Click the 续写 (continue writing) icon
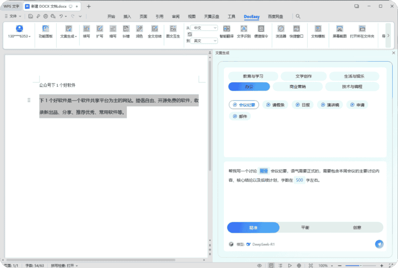Image resolution: width=398 pixels, height=268 pixels. 86,31
